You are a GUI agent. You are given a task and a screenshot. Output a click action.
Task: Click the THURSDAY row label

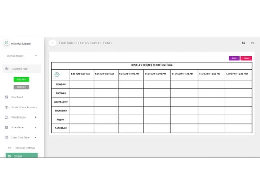pyautogui.click(x=61, y=111)
